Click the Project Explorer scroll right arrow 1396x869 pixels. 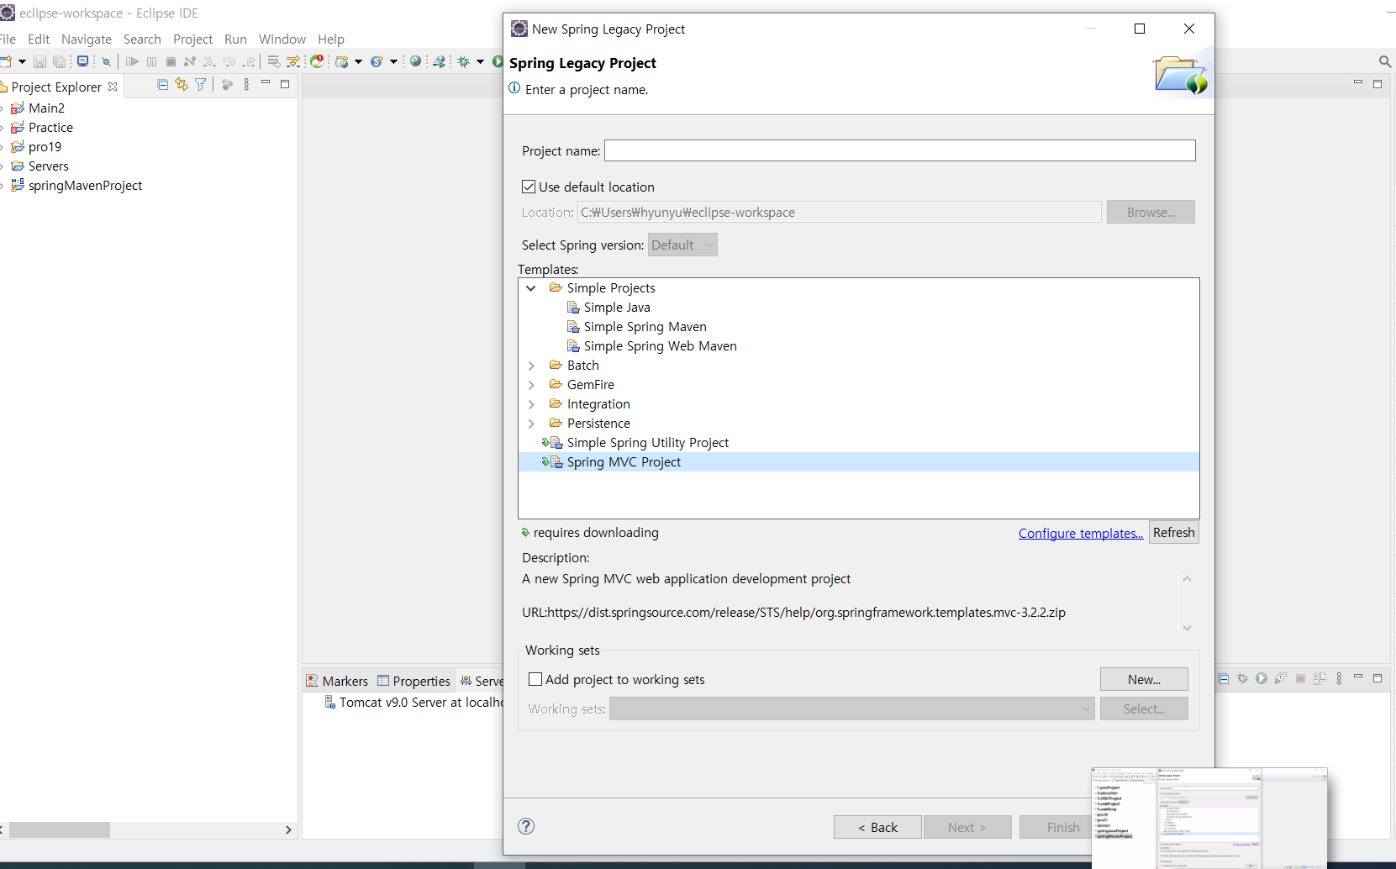click(288, 829)
